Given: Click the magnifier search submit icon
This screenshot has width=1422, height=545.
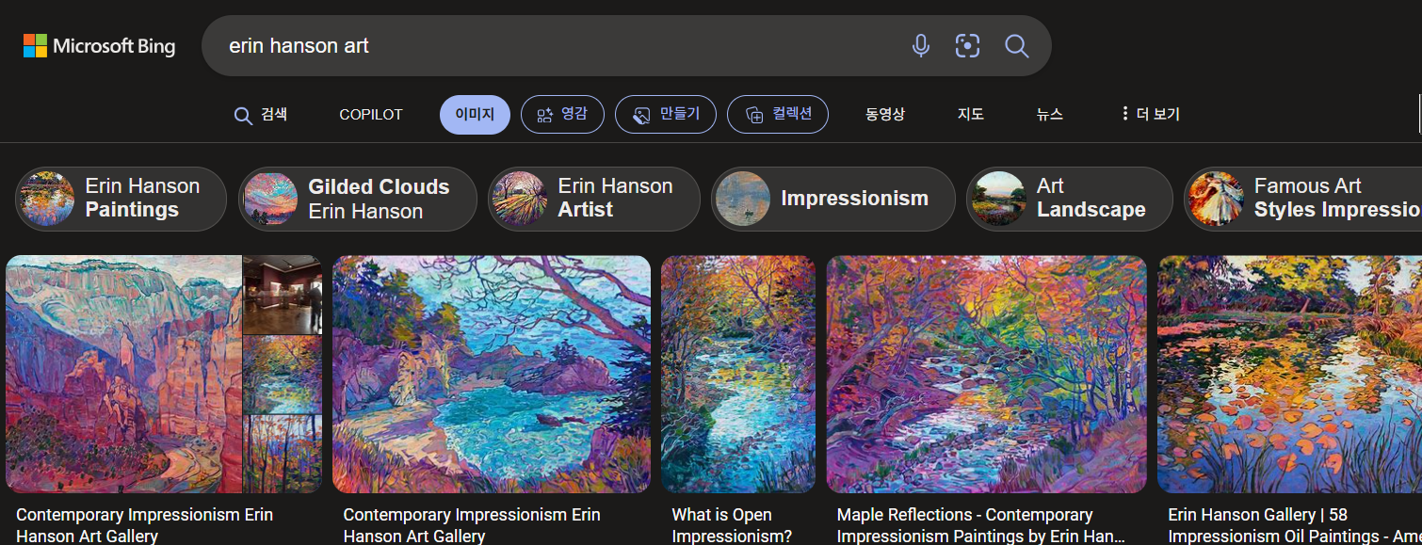Looking at the screenshot, I should tap(1016, 45).
